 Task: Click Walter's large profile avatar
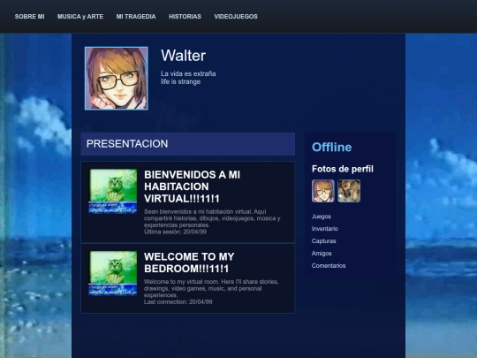(117, 79)
